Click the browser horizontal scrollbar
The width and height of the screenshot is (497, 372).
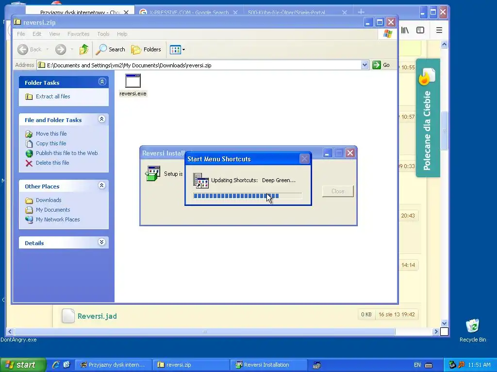point(204,331)
